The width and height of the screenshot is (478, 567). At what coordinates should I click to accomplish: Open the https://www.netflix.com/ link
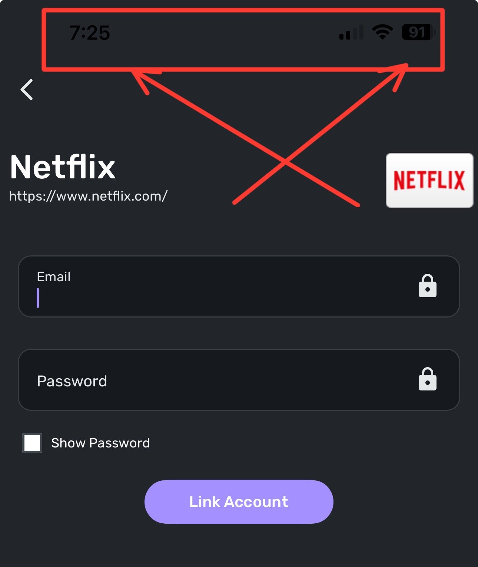pyautogui.click(x=88, y=196)
